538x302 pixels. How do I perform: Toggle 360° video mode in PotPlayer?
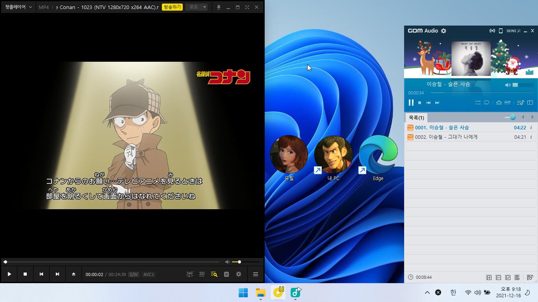point(190,274)
